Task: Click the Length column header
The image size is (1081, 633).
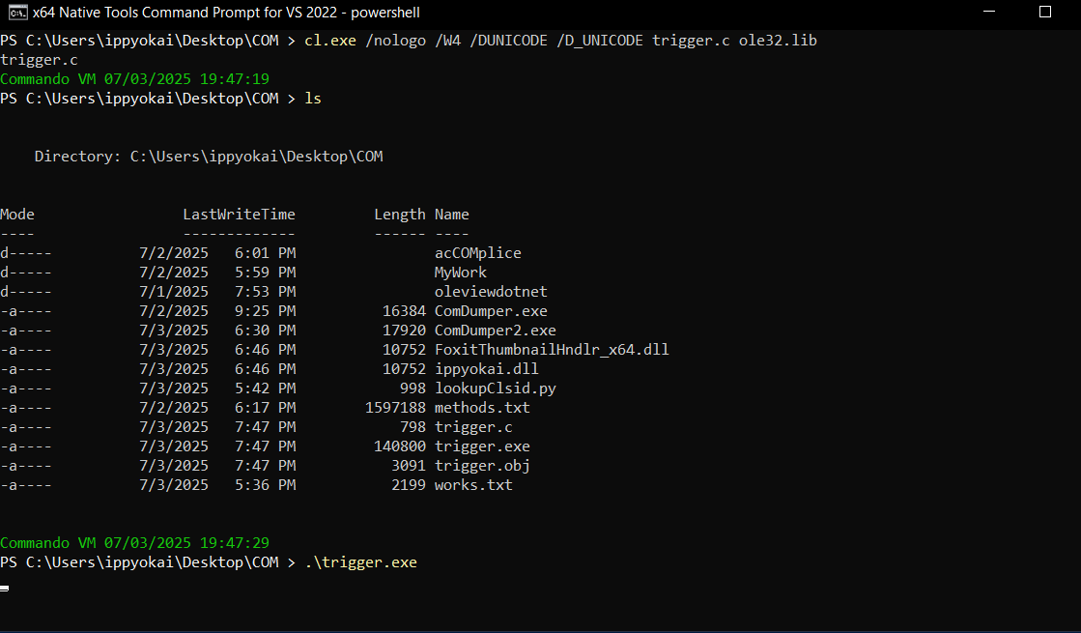Action: click(399, 215)
